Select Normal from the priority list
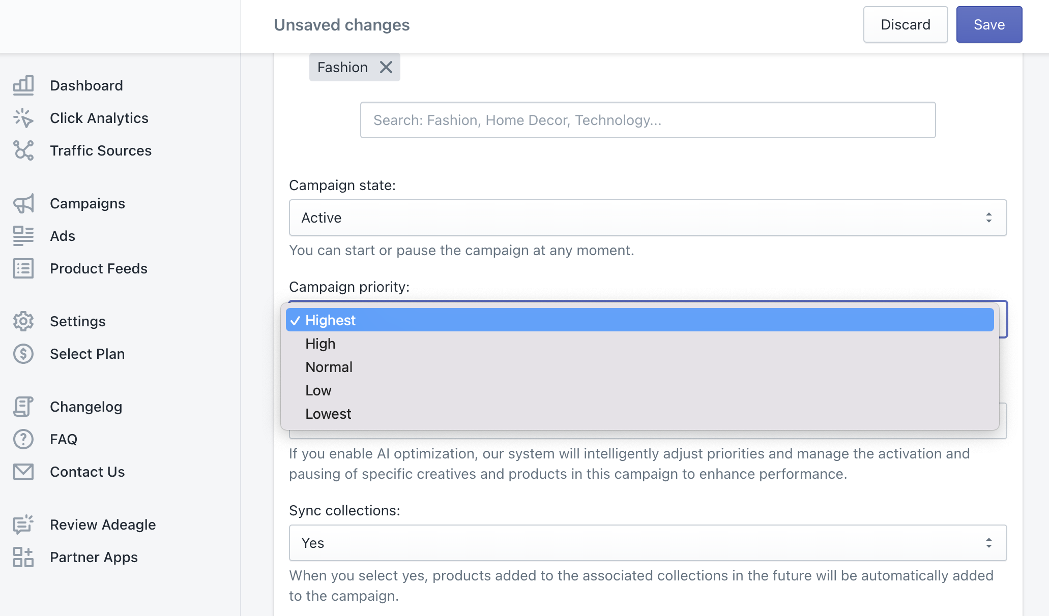 329,367
